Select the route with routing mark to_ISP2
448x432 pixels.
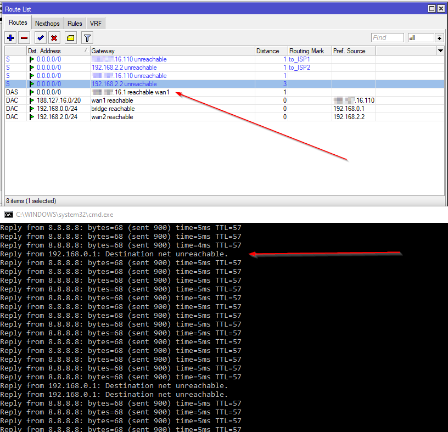pyautogui.click(x=225, y=68)
